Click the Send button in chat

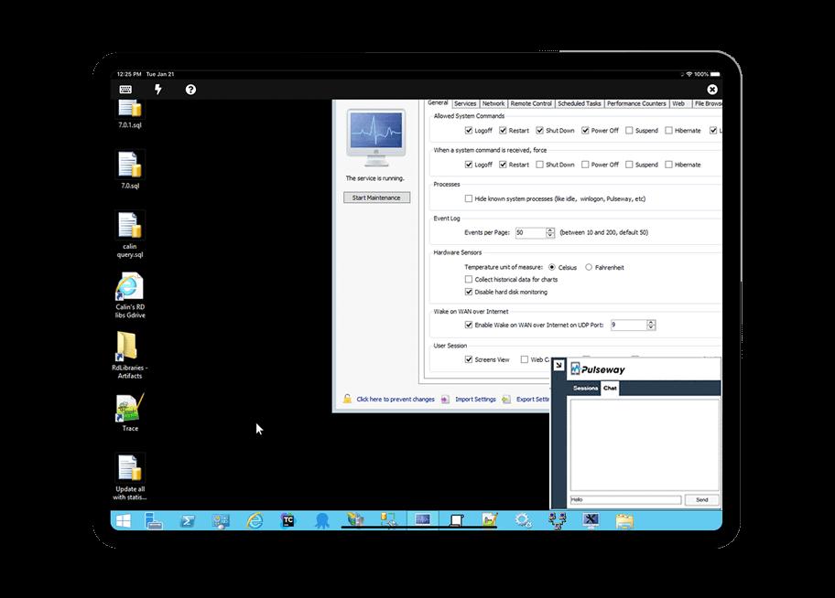coord(702,499)
